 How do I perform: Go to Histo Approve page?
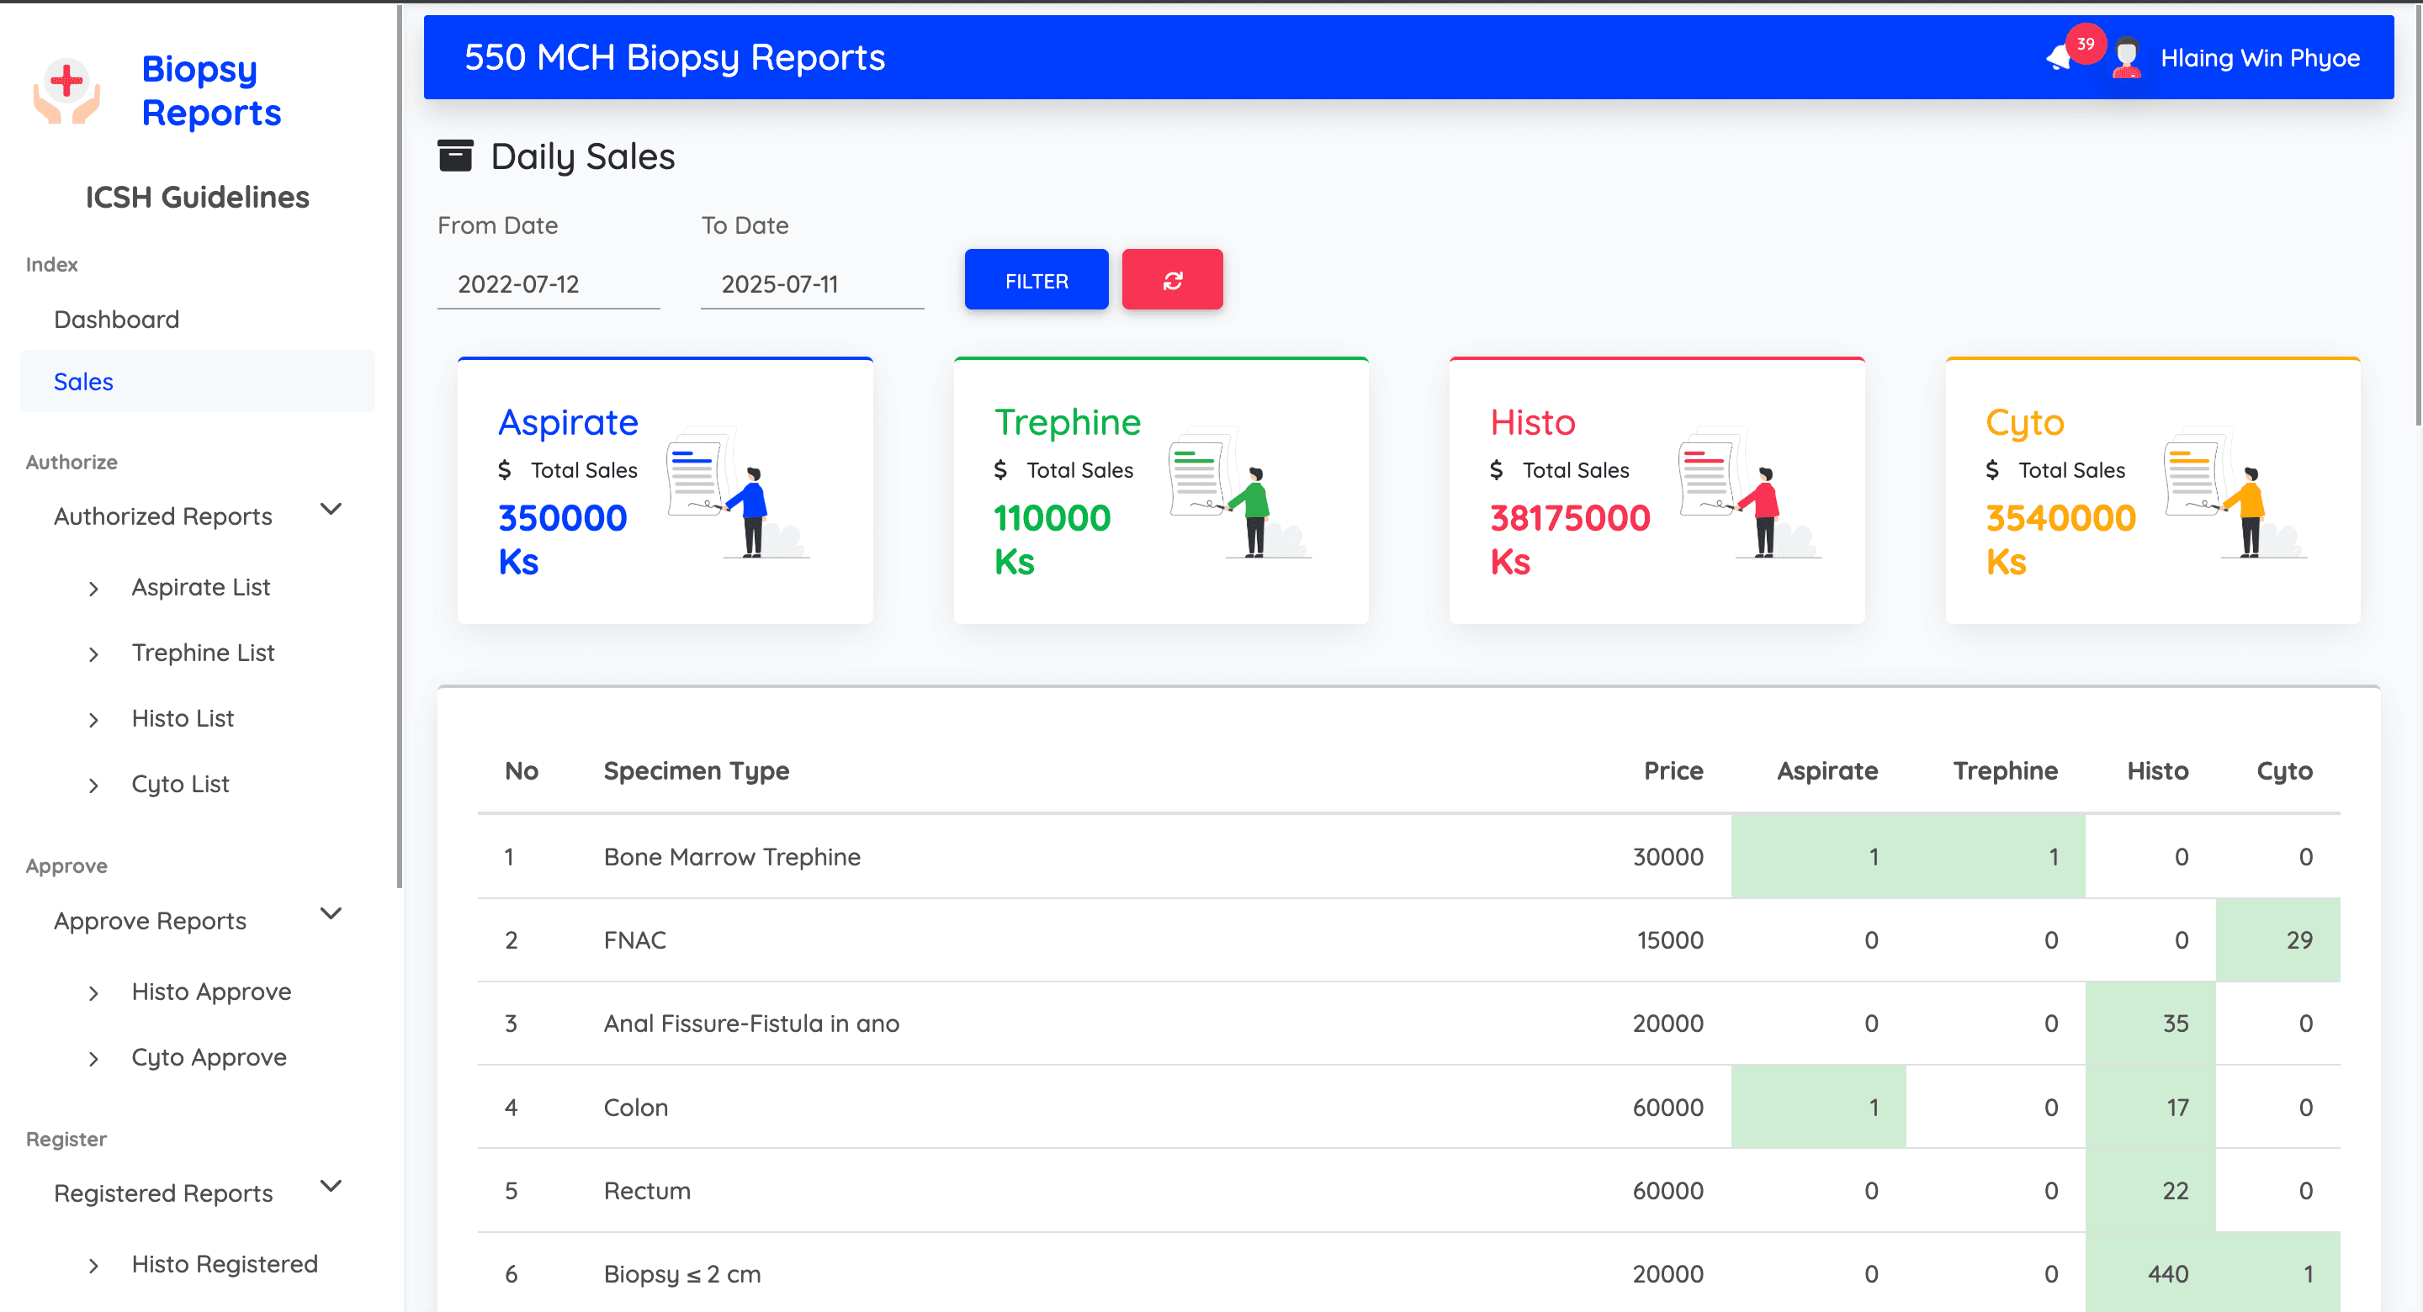[x=210, y=992]
